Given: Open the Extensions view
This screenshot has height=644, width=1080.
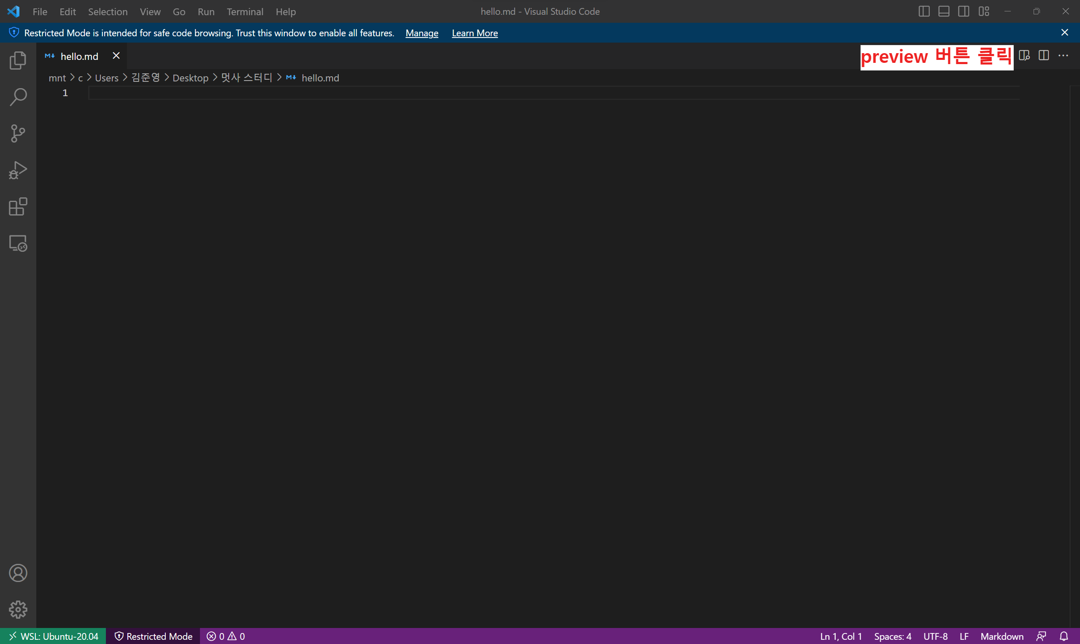Looking at the screenshot, I should click(18, 207).
